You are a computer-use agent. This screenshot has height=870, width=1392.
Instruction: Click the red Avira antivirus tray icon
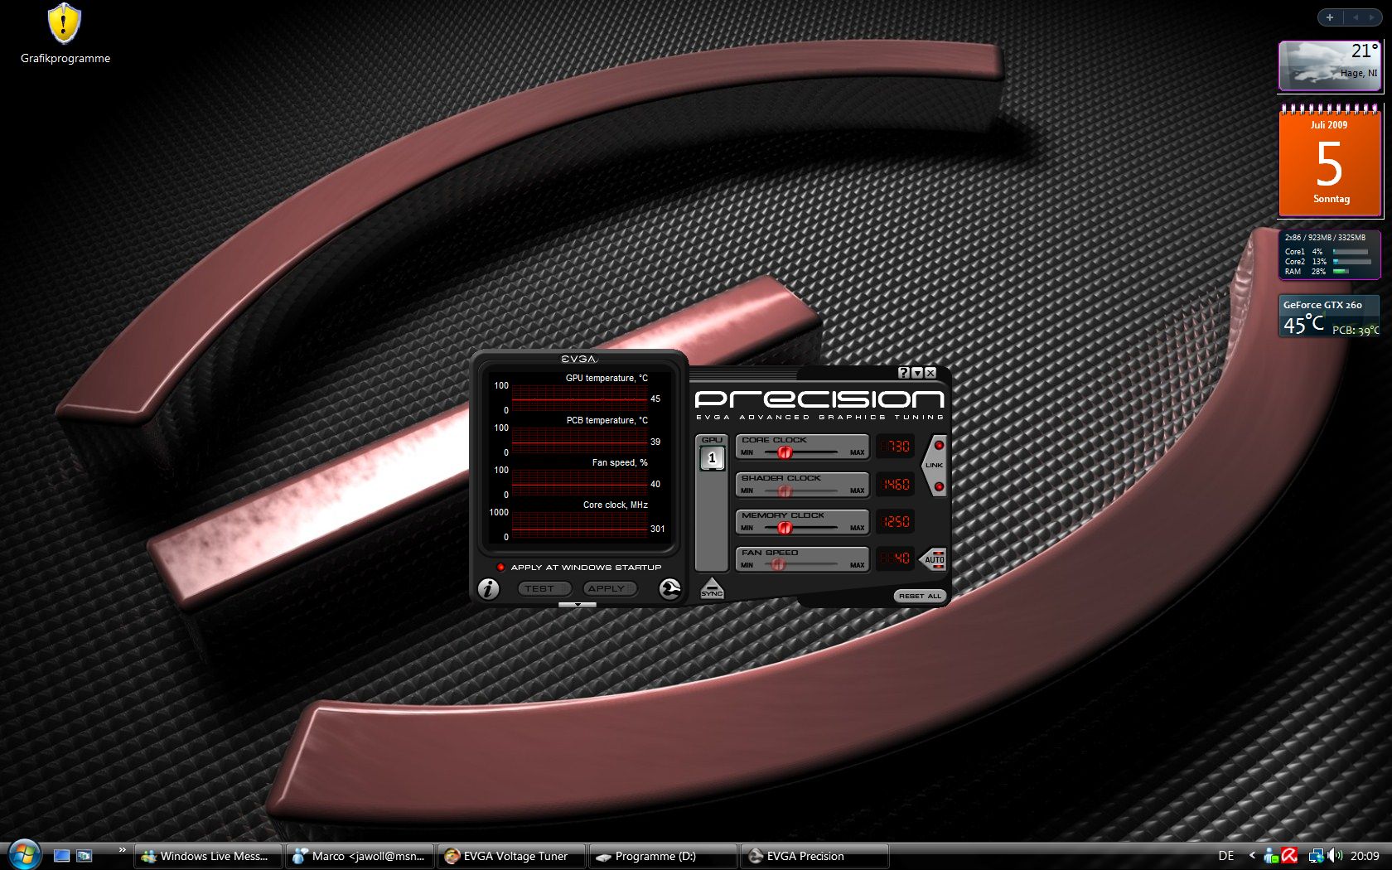click(1289, 856)
